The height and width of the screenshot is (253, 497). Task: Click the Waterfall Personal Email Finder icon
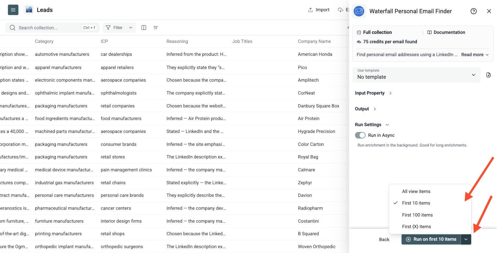tap(359, 11)
